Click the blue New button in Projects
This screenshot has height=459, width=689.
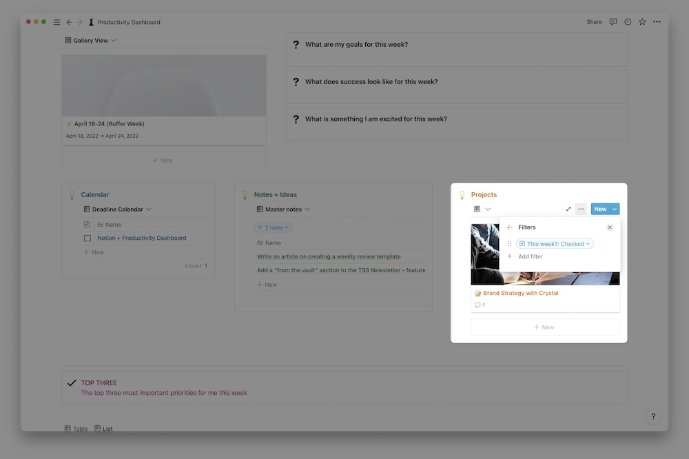[600, 210]
